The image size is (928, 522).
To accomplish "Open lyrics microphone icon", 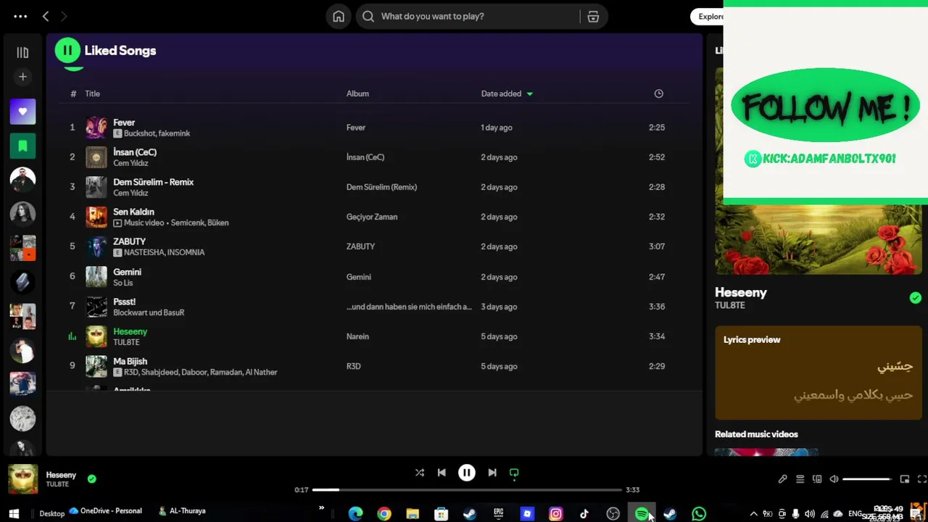I will pyautogui.click(x=783, y=479).
